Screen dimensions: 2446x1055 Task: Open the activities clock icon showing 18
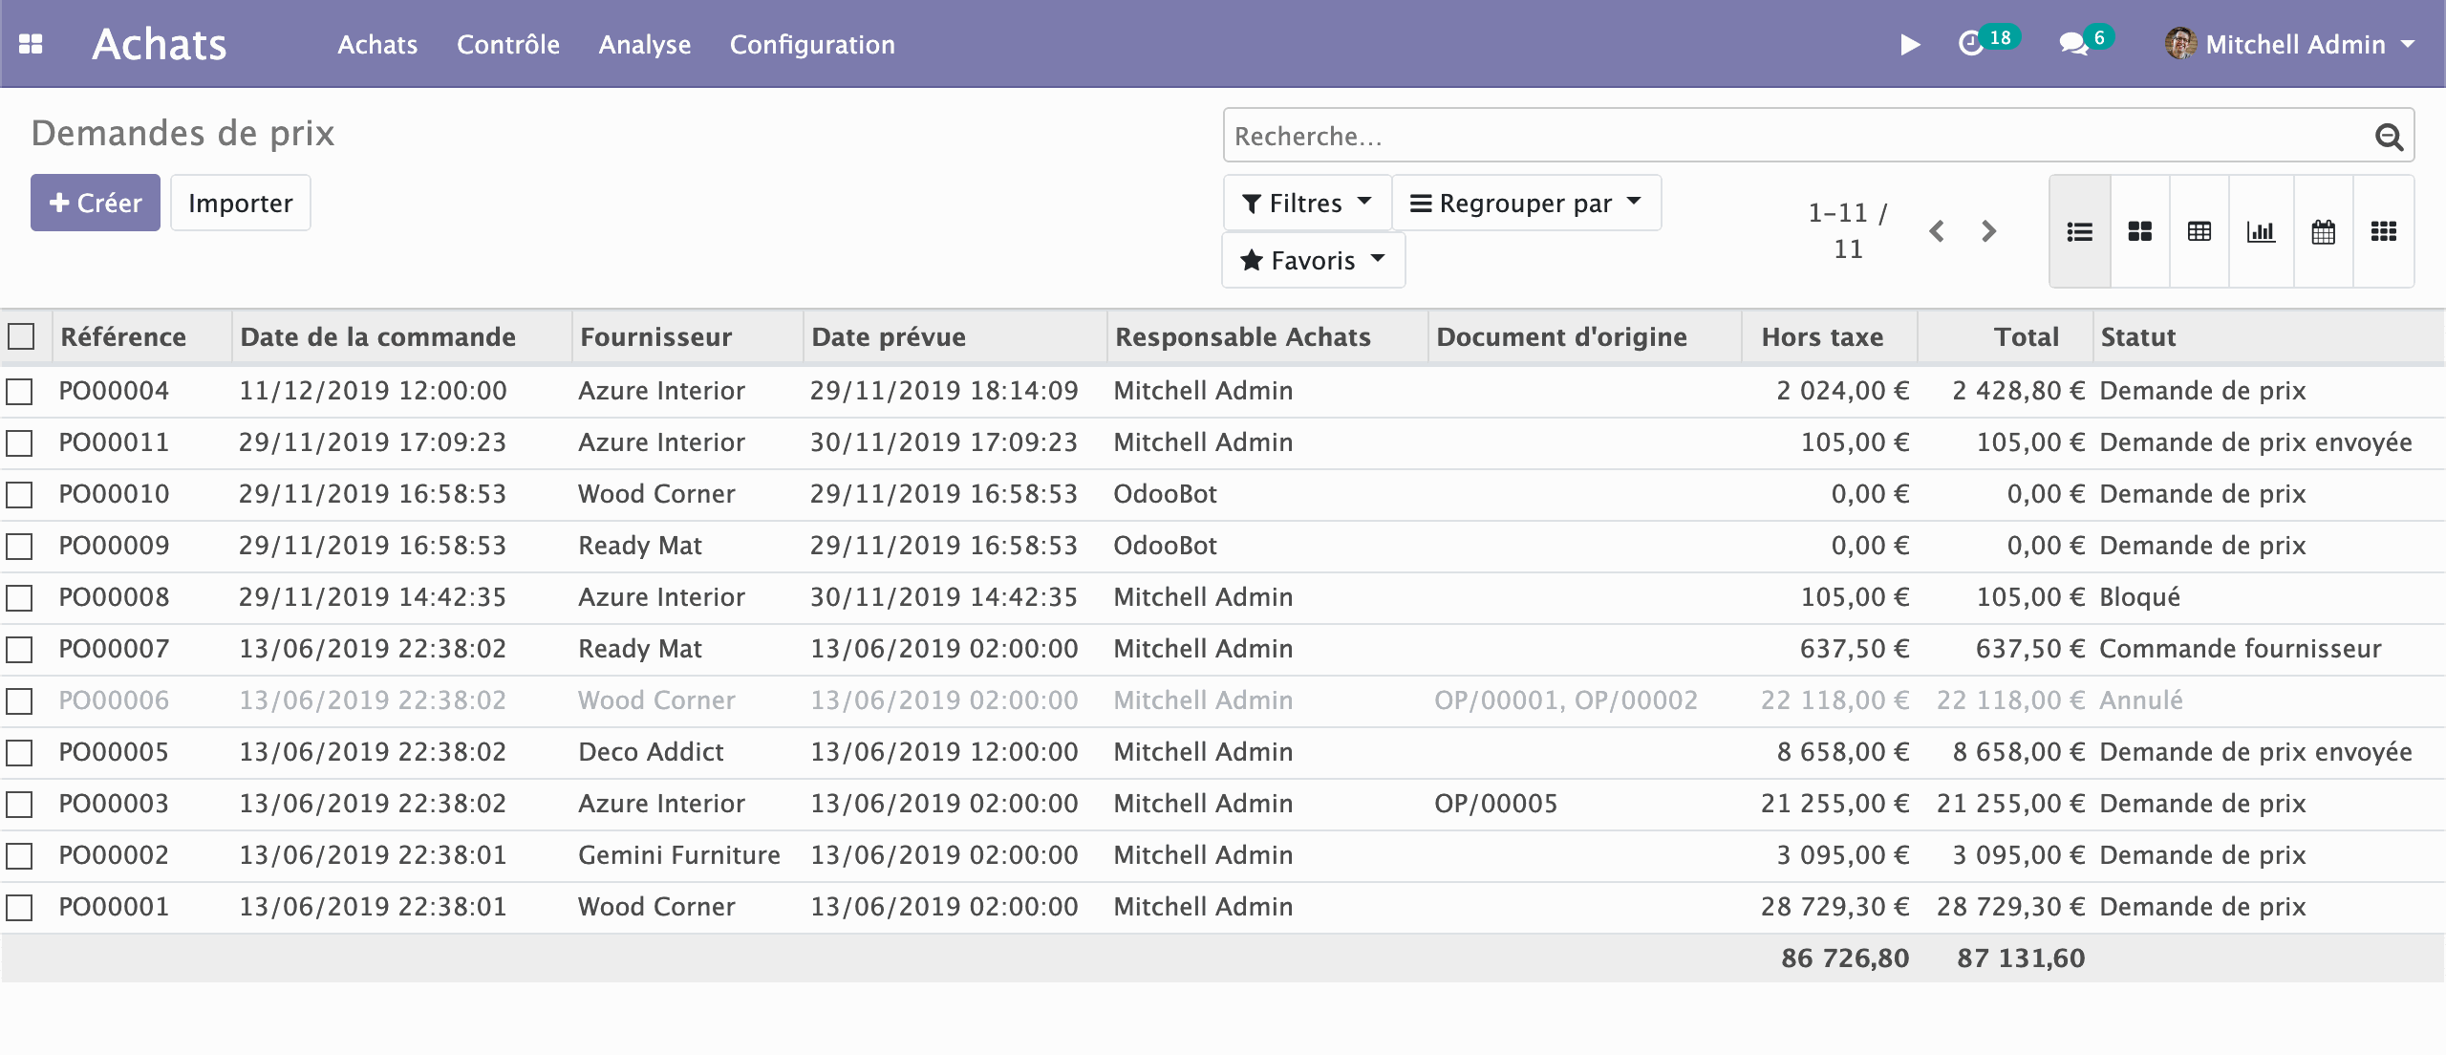click(1971, 43)
